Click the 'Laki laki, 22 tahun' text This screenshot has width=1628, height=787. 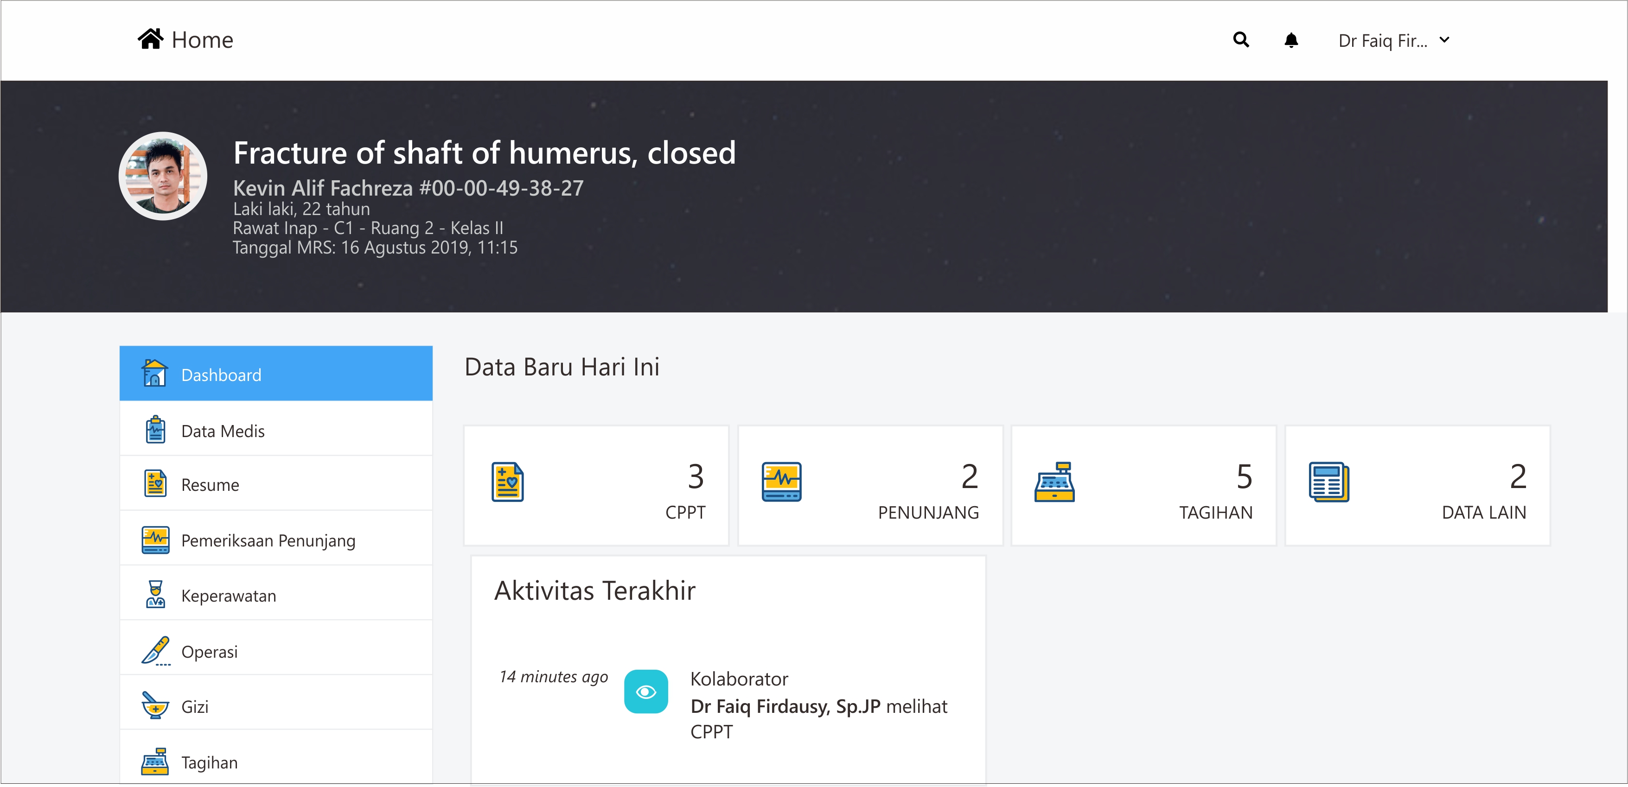coord(301,209)
